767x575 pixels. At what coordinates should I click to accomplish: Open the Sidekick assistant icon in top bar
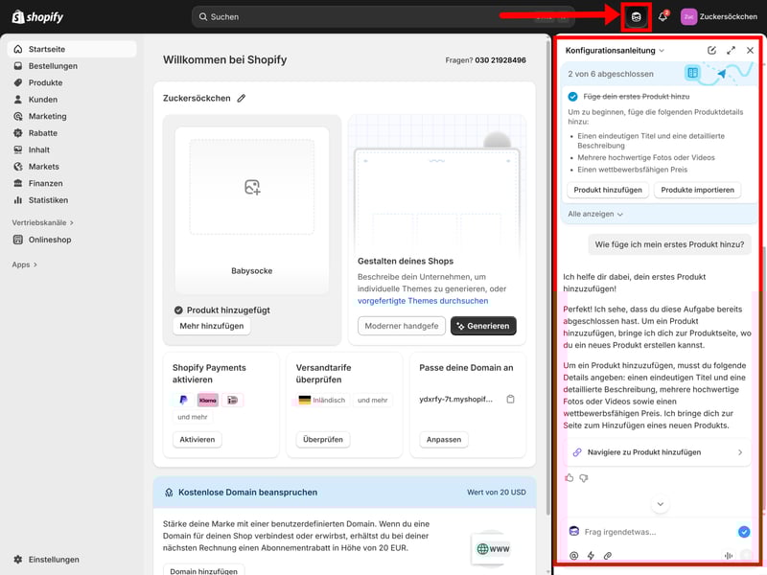(x=636, y=16)
